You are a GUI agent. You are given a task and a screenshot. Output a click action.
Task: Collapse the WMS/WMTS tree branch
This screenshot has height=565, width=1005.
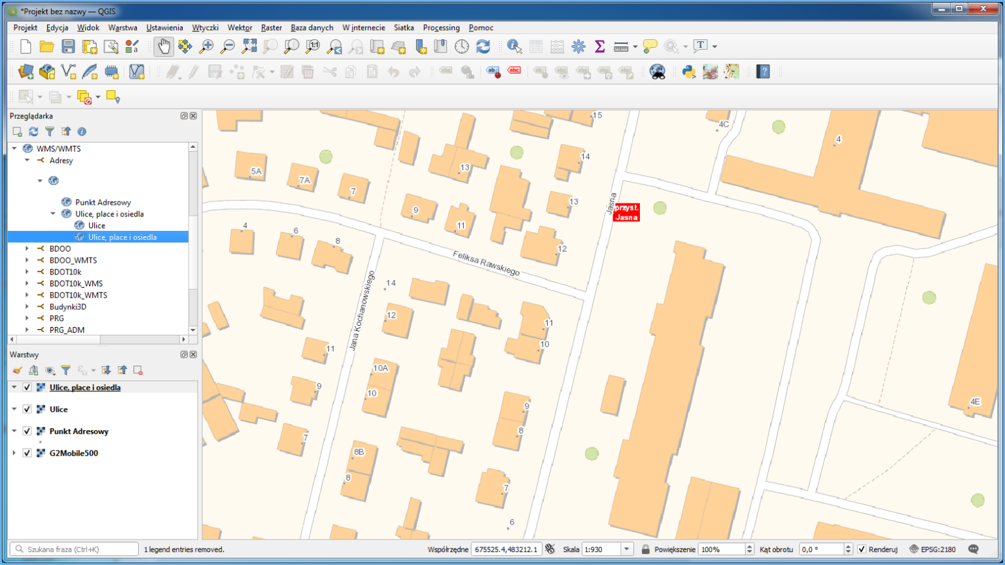[14, 148]
